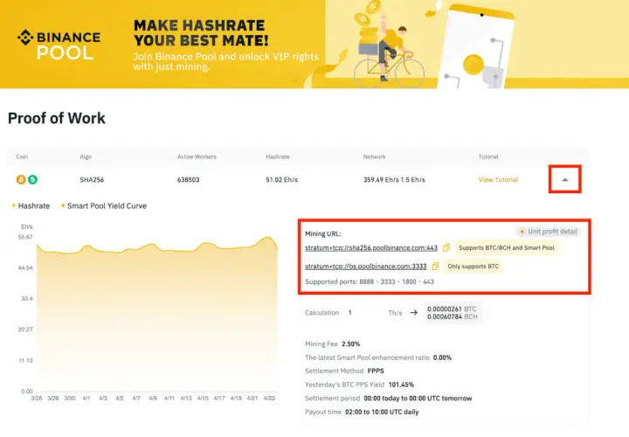Click the SHA256 algorithm cell
Screen dimensions: 629x437
pos(92,180)
